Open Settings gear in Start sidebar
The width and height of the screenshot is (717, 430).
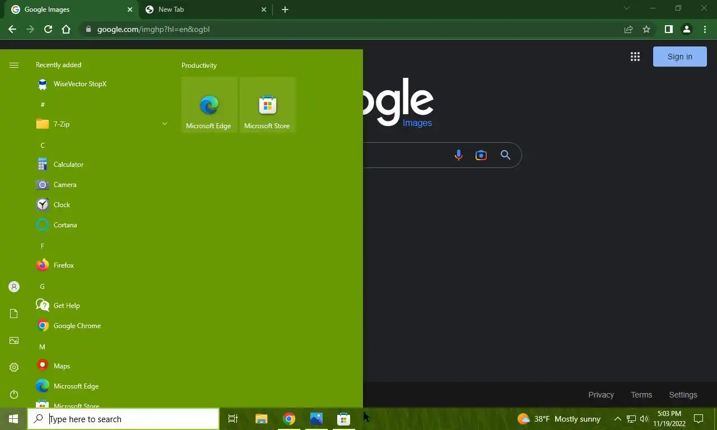14,367
